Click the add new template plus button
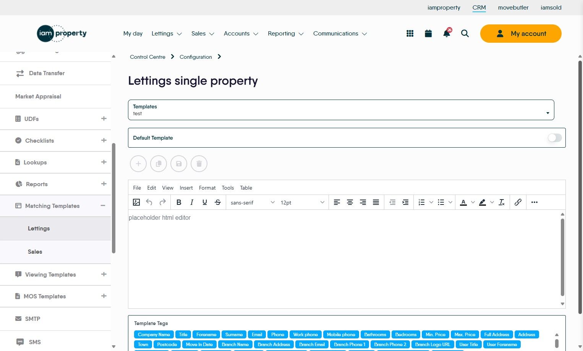Viewport: 583px width, 351px height. pos(138,164)
